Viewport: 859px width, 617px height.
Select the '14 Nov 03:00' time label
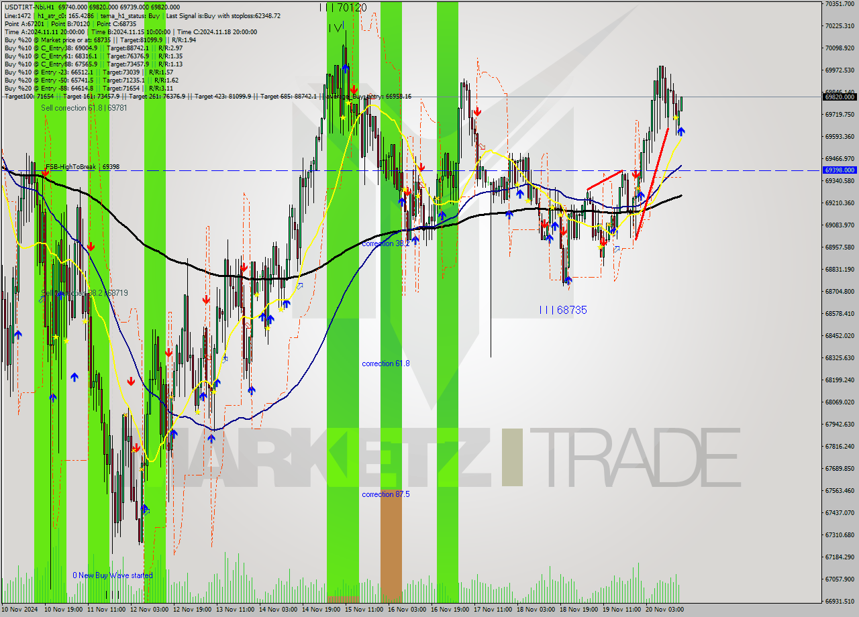tap(278, 610)
